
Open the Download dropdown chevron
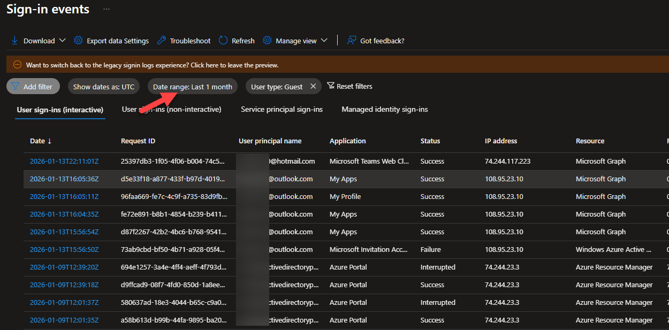63,41
